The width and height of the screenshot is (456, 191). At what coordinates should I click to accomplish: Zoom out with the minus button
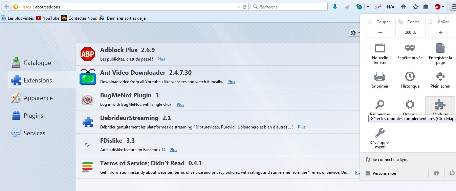pyautogui.click(x=380, y=32)
